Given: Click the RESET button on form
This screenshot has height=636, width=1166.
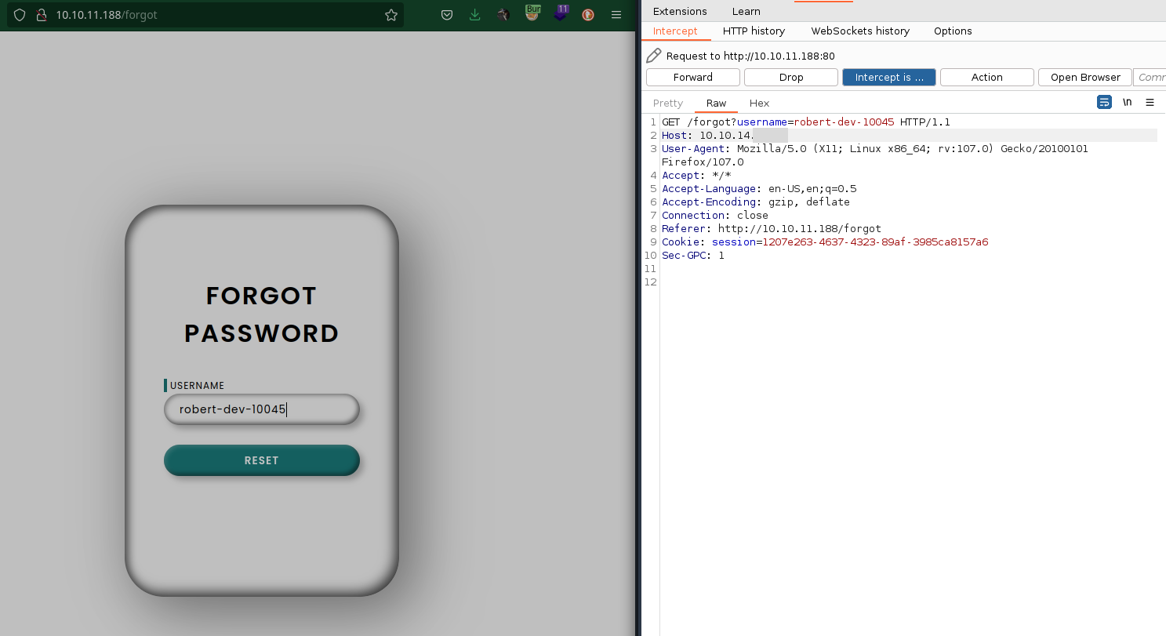Looking at the screenshot, I should point(262,460).
